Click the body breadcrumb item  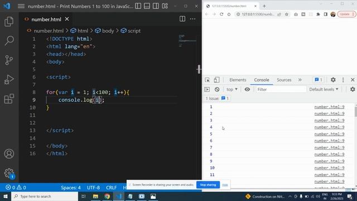[104, 31]
